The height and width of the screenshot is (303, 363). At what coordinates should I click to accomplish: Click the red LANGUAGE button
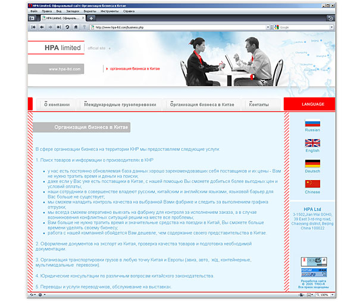309,104
